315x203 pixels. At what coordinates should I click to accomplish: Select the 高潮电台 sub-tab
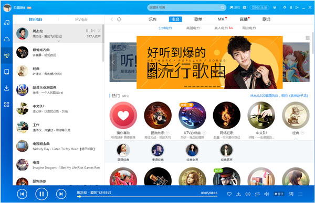[x=193, y=28]
